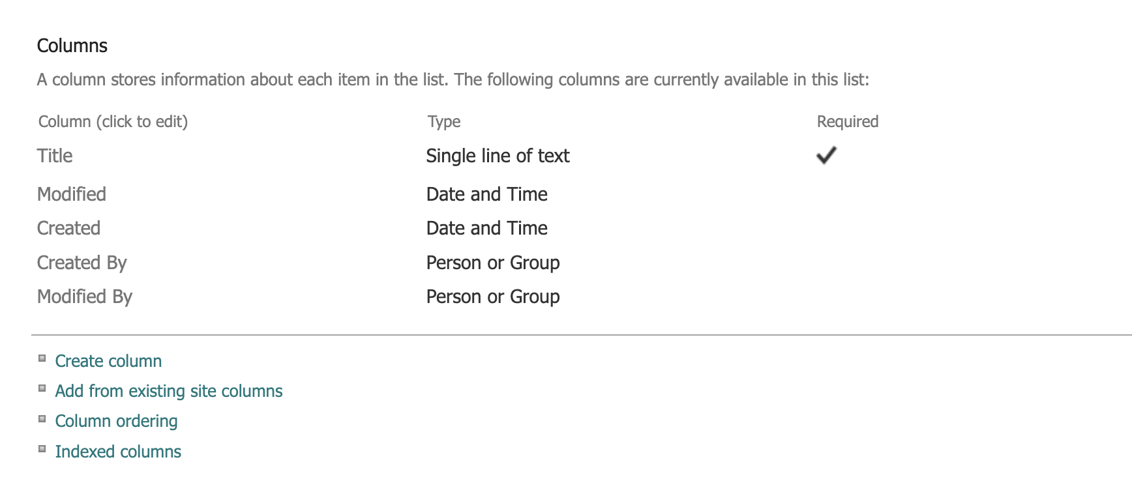Viewport: 1132px width, 494px height.
Task: Edit the Modified column
Action: point(72,194)
